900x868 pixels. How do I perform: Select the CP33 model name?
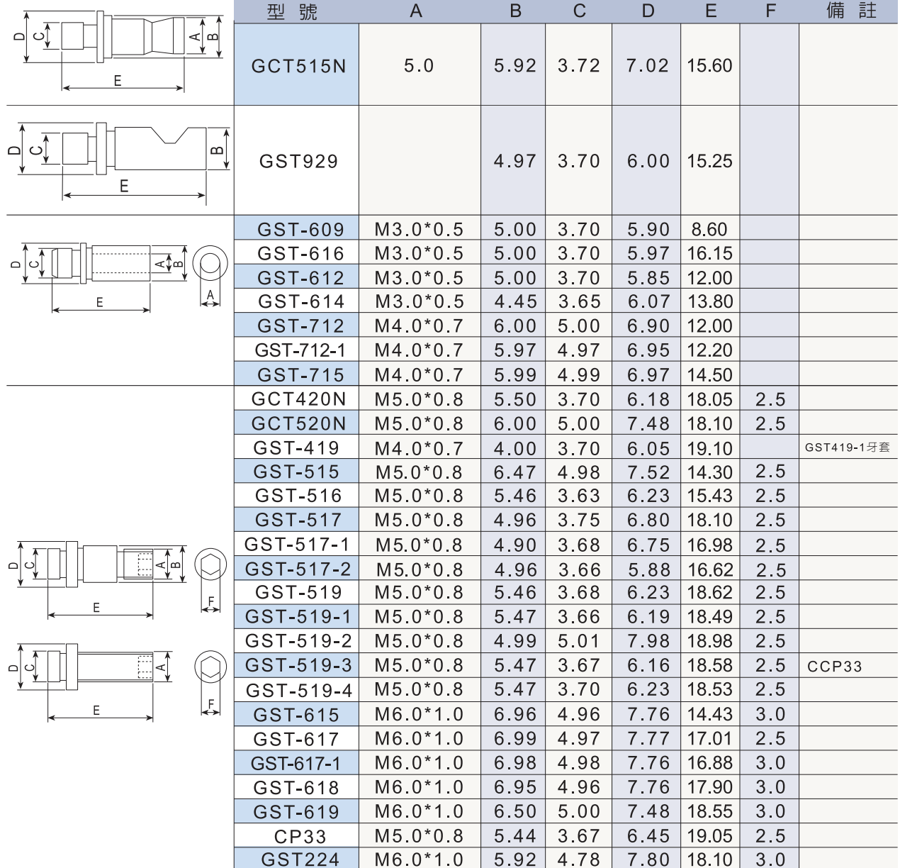pos(300,836)
